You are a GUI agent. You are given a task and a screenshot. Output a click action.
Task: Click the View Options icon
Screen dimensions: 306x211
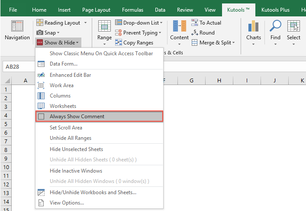coord(41,203)
